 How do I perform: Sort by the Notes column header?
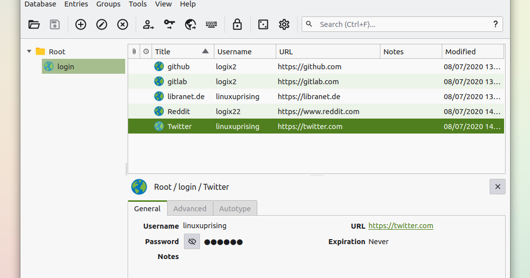click(x=411, y=51)
